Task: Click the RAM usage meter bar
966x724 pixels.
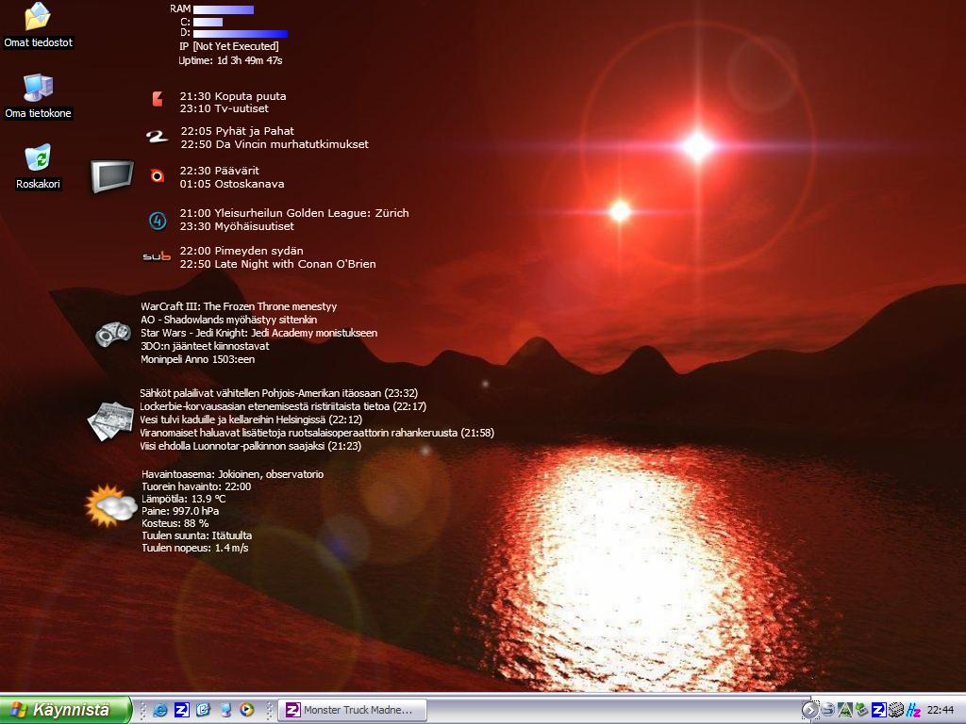Action: pos(224,9)
